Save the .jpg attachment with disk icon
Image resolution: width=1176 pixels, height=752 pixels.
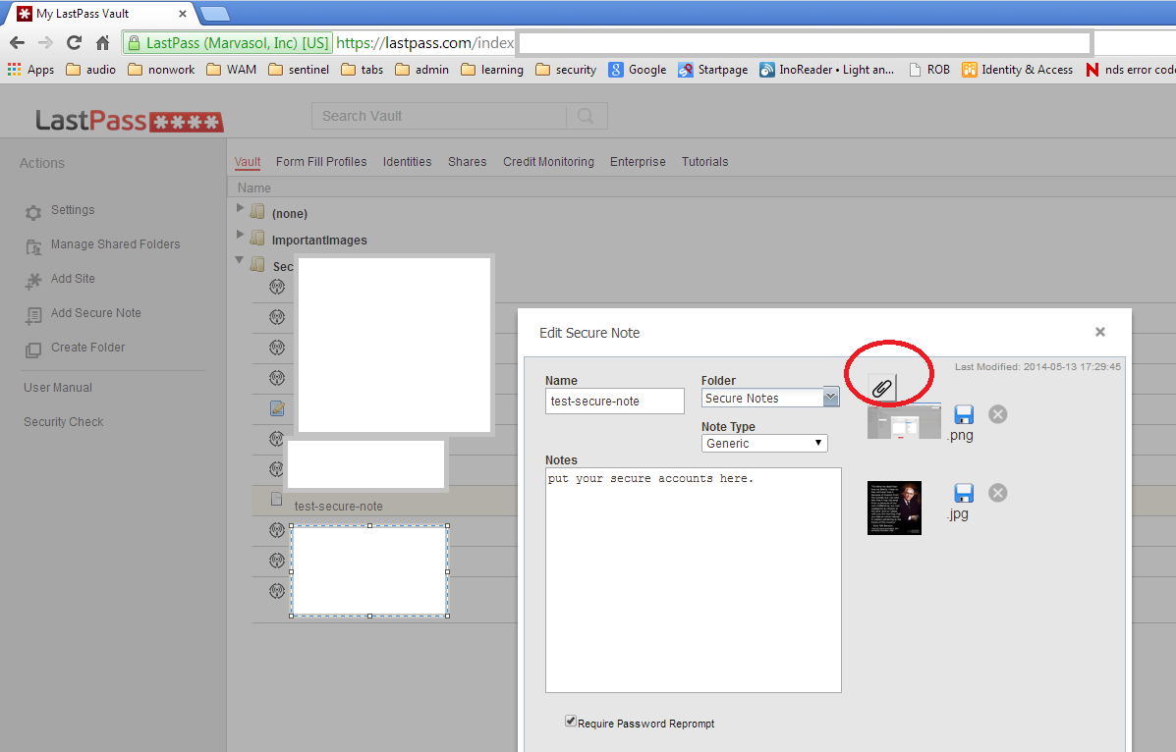(x=964, y=493)
